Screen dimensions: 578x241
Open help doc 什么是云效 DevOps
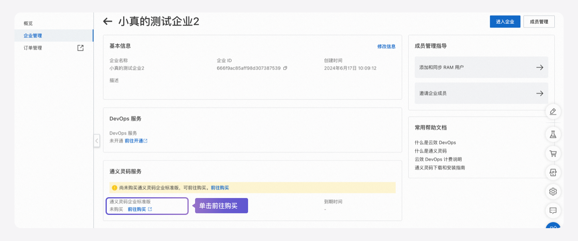[435, 143]
